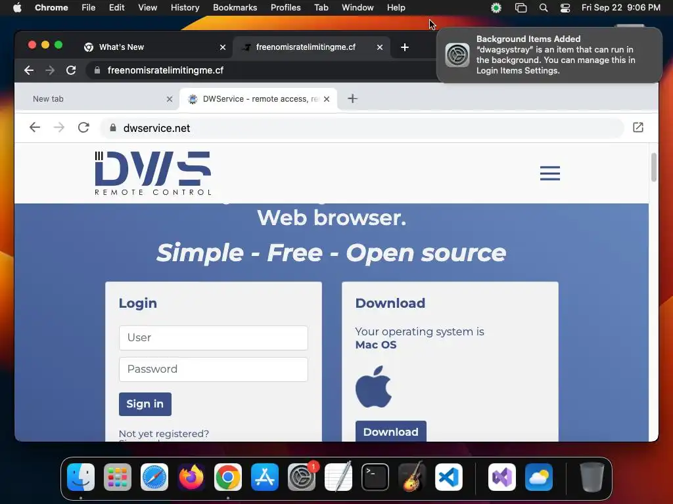
Task: Open the cloud weather app in dock
Action: pos(539,477)
